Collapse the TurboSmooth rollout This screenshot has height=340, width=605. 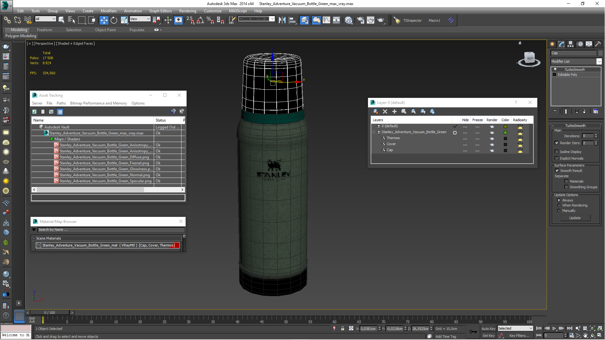coord(553,126)
